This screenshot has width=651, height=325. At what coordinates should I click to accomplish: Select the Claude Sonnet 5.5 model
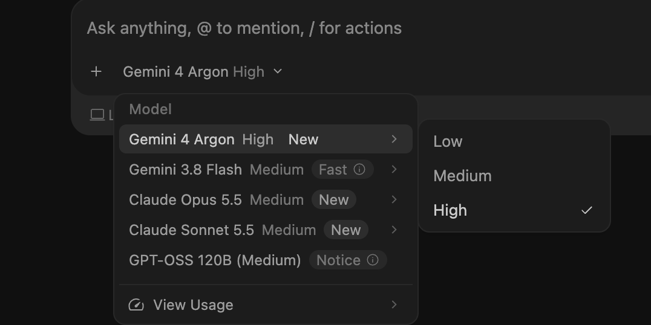(x=266, y=230)
